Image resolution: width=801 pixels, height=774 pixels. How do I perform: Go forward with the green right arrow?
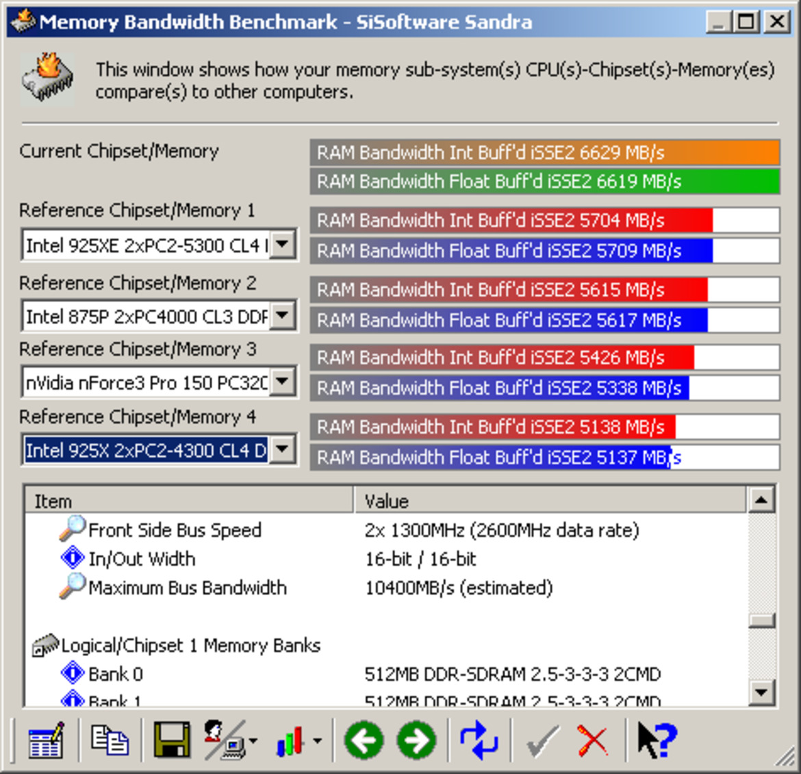coord(417,740)
